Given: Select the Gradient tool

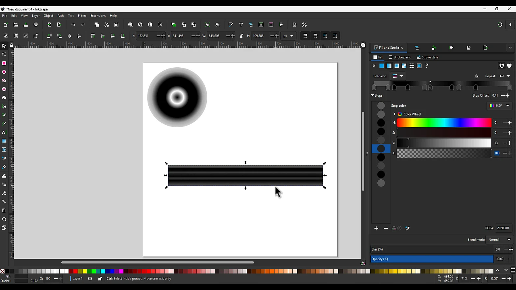Looking at the screenshot, I should click(4, 141).
